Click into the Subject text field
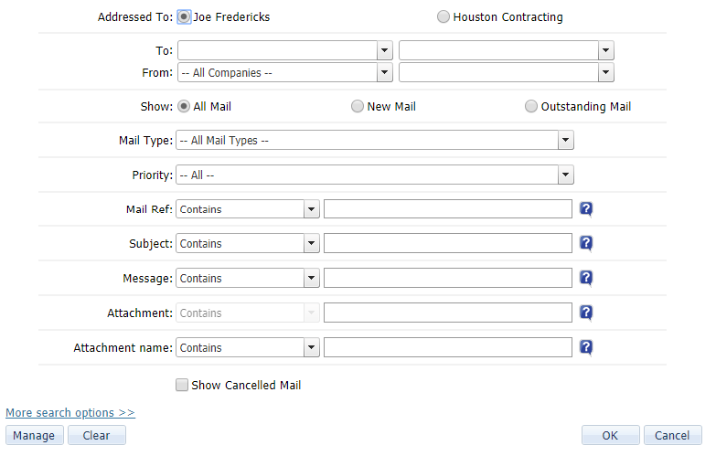The height and width of the screenshot is (456, 716). click(x=448, y=244)
